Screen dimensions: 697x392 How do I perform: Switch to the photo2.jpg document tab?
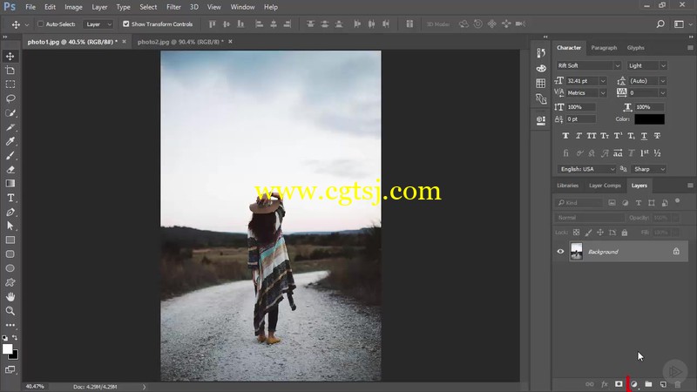click(x=180, y=42)
